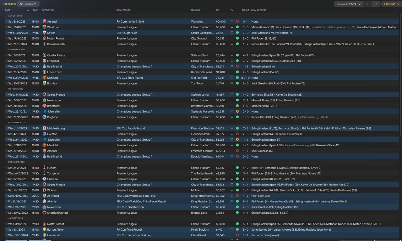
Task: Click the Burnley club badge
Action: click(x=44, y=83)
